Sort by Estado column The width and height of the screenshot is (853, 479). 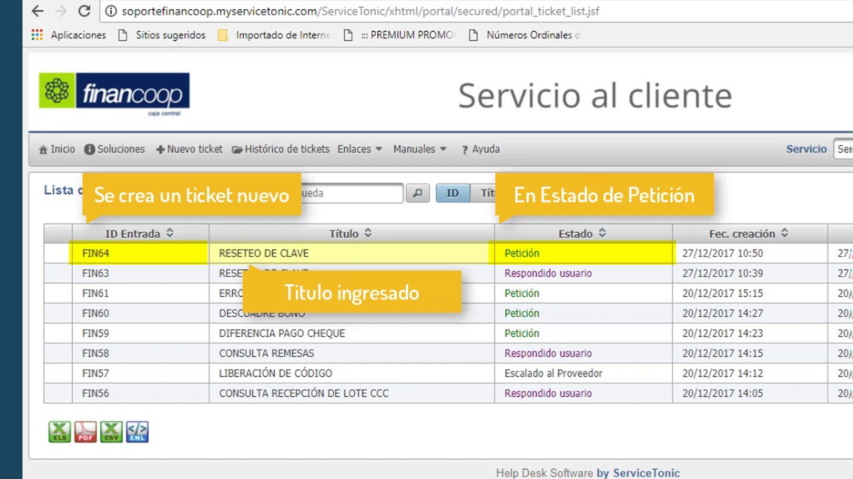(x=582, y=234)
